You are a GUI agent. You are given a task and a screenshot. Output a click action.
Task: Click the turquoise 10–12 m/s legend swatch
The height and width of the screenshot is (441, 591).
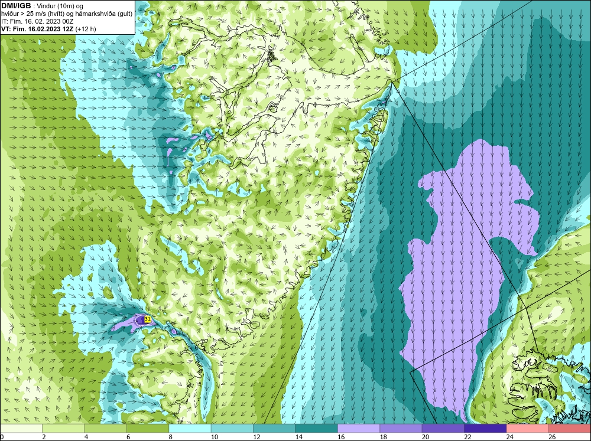pos(232,429)
